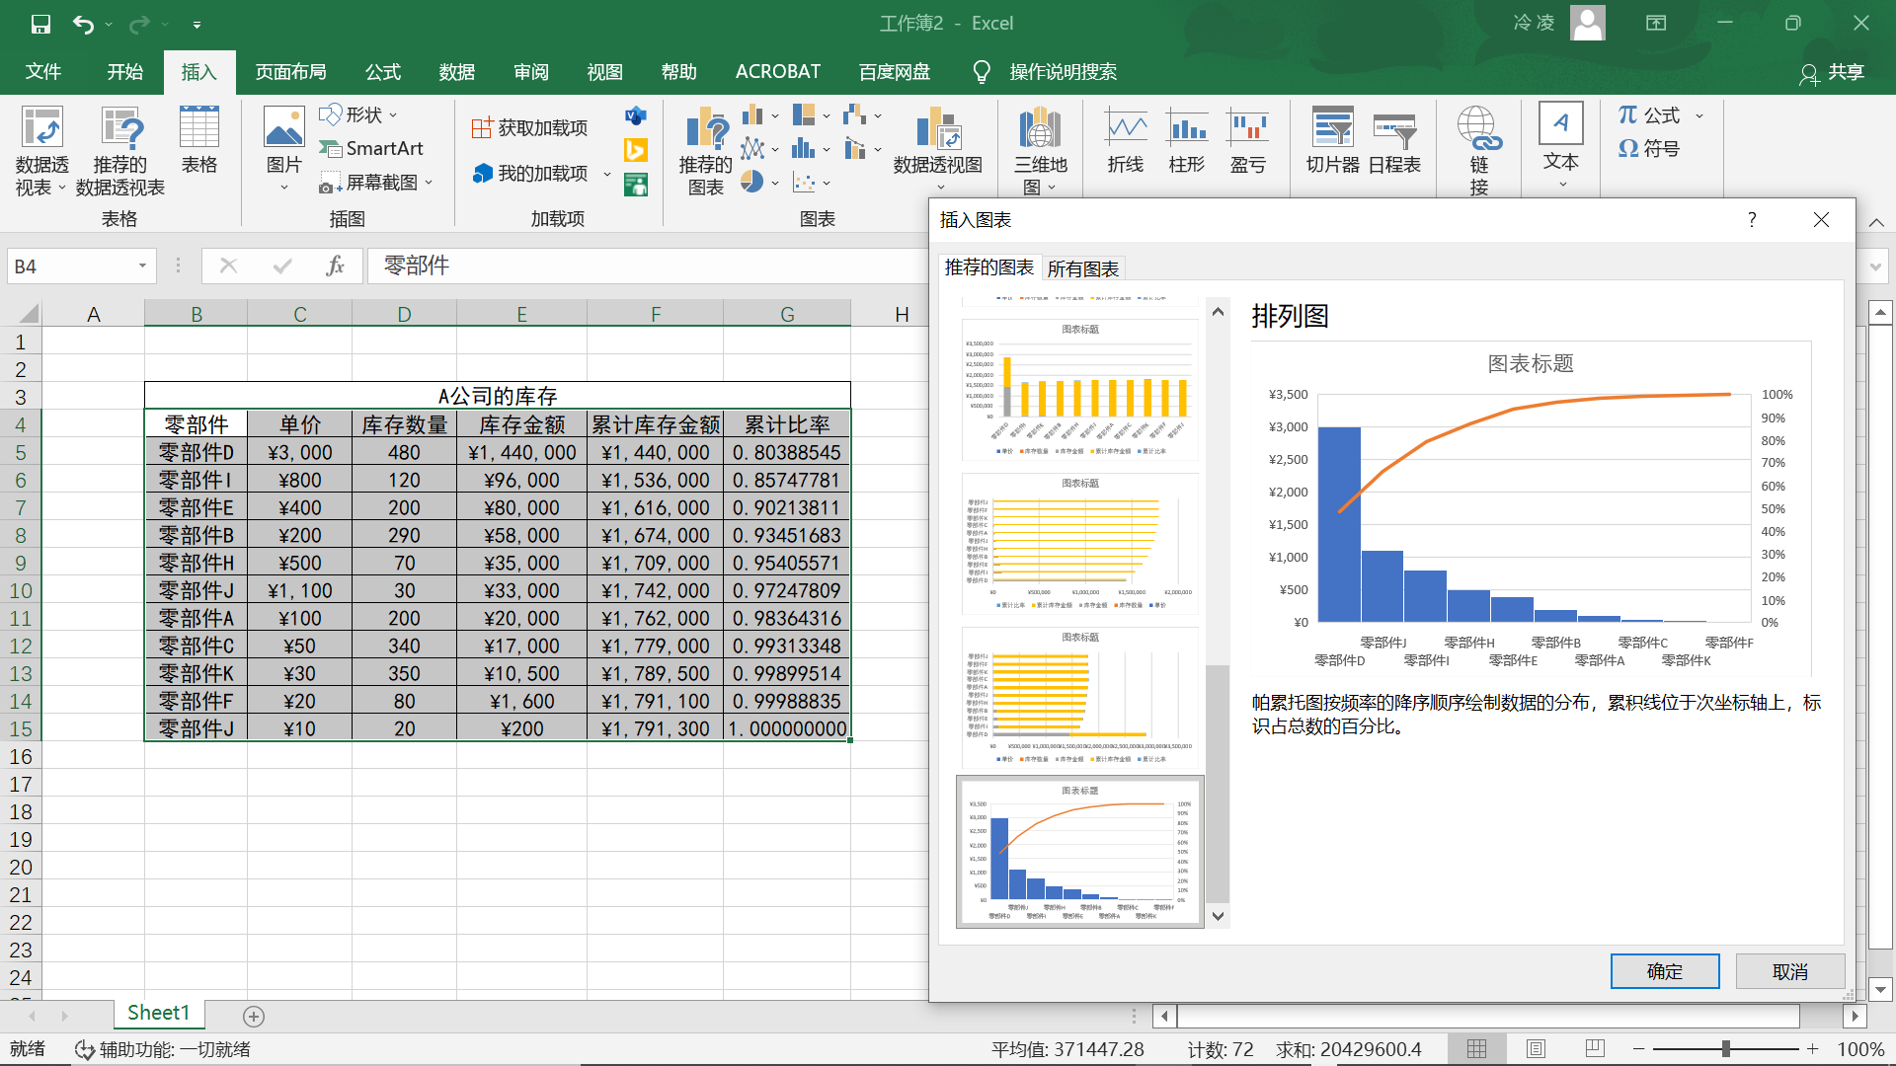Cancel the dialog with 取消 button
Image resolution: width=1896 pixels, height=1066 pixels.
pos(1790,971)
